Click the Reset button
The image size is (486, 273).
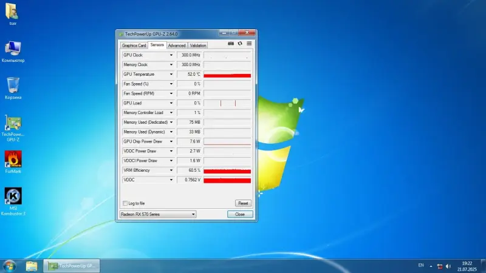point(243,203)
